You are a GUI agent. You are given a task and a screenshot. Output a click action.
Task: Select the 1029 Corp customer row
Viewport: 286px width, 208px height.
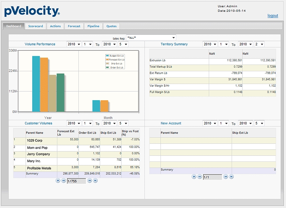point(34,141)
